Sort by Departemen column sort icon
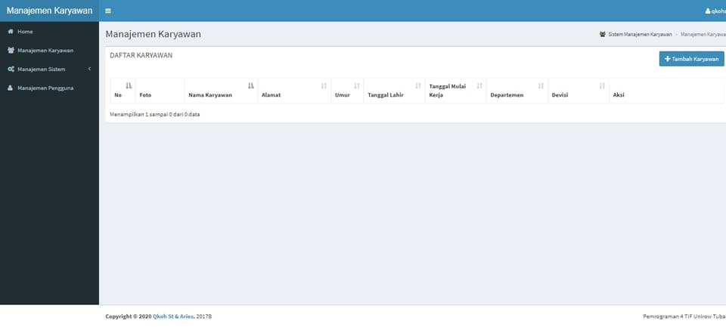This screenshot has width=726, height=327. pos(541,85)
